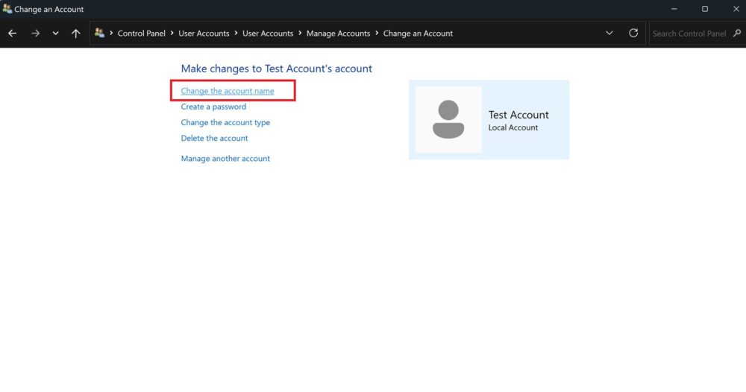Open Manage another account
Screen dimensions: 746x392
click(x=225, y=158)
